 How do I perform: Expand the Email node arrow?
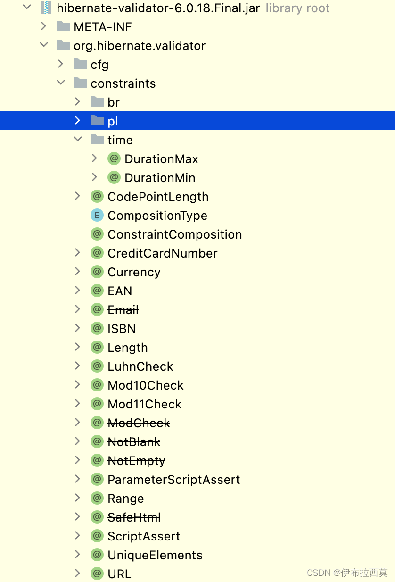78,309
